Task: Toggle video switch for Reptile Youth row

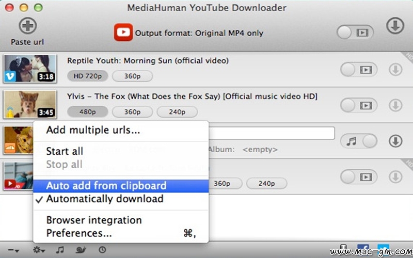Action: (x=359, y=70)
